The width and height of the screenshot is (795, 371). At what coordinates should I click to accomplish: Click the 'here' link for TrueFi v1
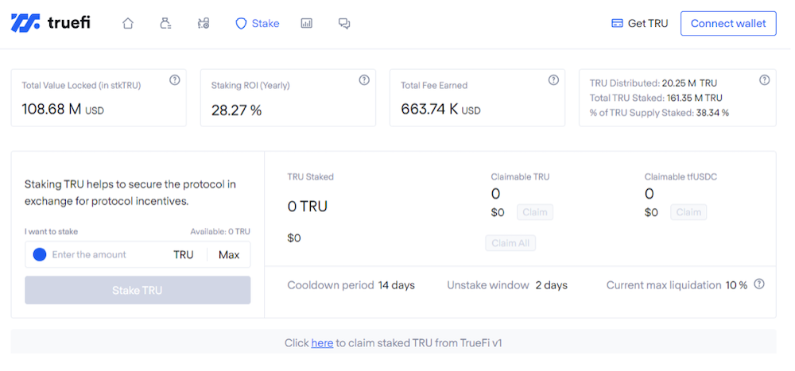tap(322, 343)
